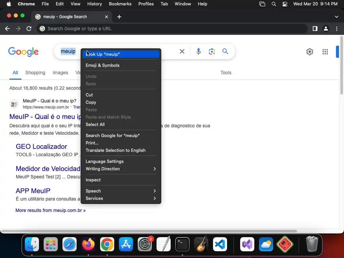Click the Google logo
Screen dimensions: 344x258
pyautogui.click(x=24, y=52)
